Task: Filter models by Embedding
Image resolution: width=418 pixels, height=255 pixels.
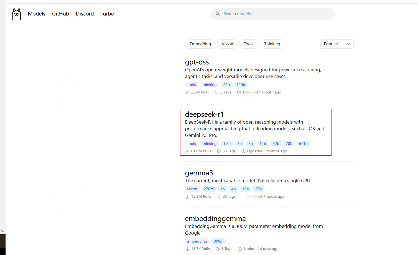Action: pos(200,44)
